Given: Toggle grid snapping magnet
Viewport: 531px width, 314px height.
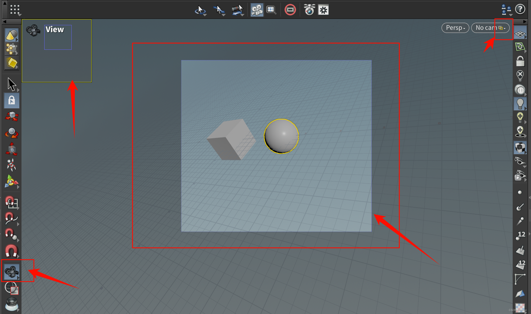Looking at the screenshot, I should (x=12, y=203).
